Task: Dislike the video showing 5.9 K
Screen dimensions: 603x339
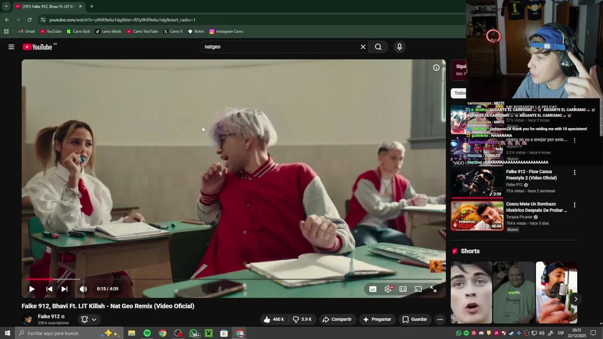Action: click(x=302, y=319)
